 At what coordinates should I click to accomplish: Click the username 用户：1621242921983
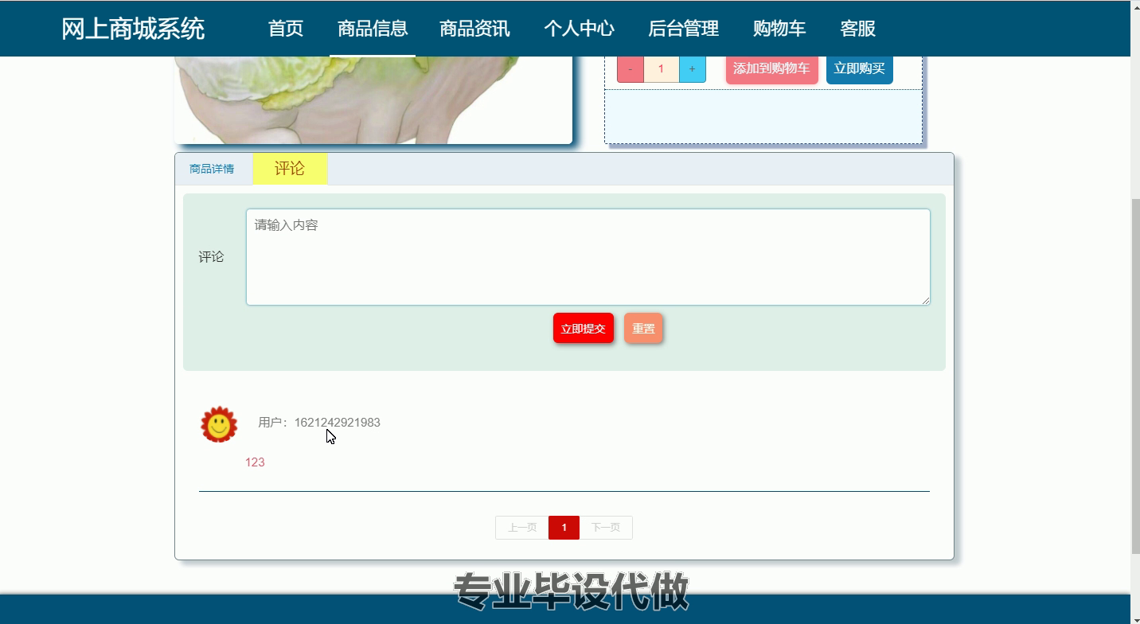coord(319,423)
